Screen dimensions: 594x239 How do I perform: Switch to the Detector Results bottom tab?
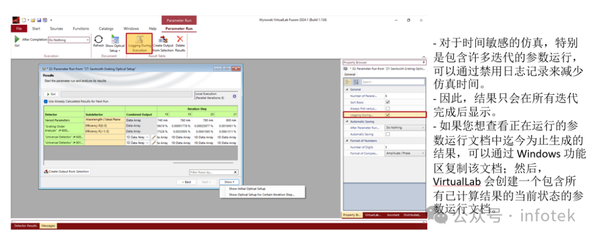point(25,226)
